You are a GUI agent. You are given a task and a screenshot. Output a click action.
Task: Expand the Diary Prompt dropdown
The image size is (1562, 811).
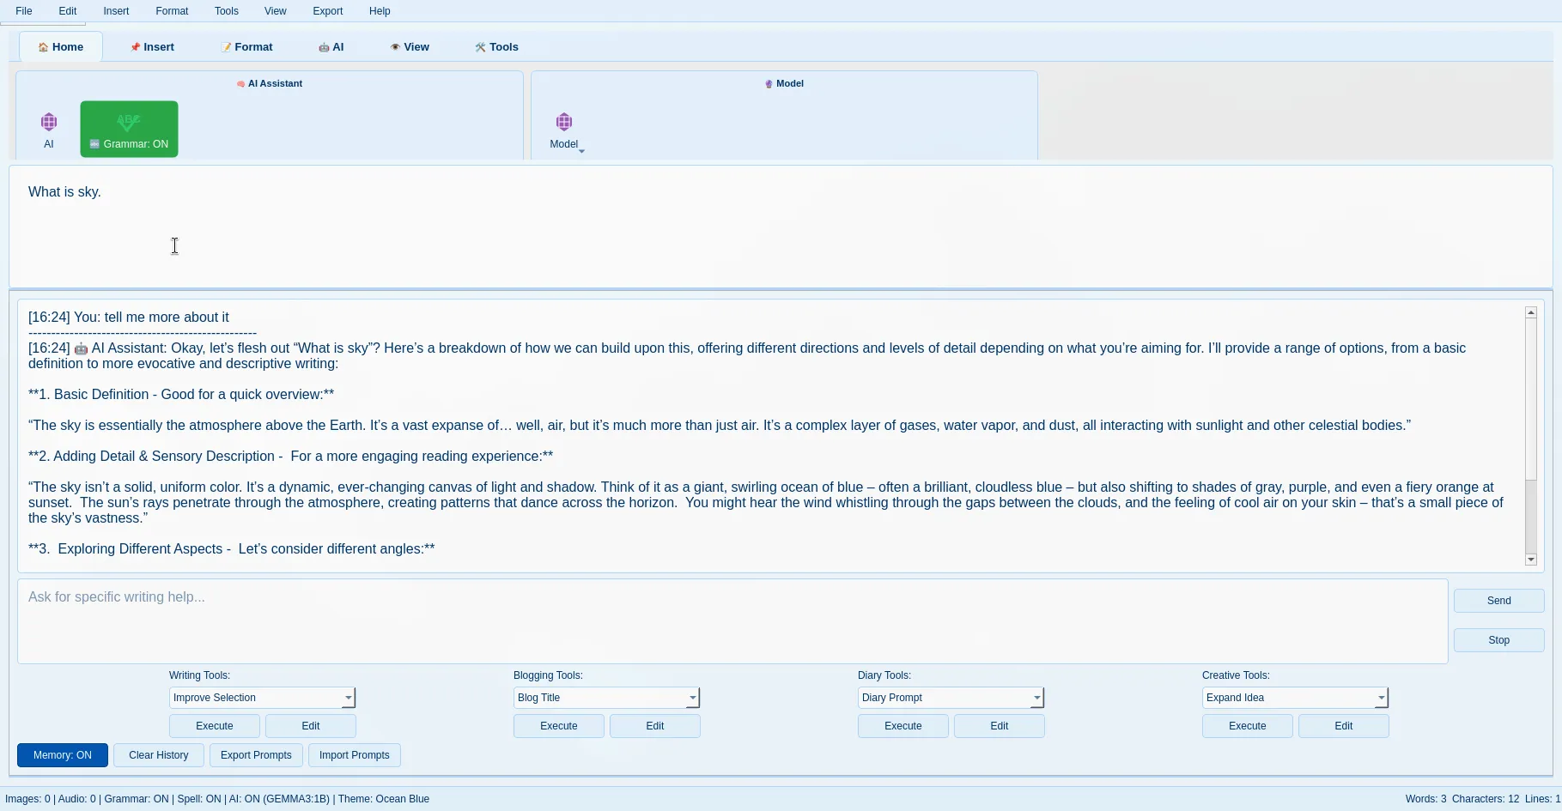[x=1036, y=698]
